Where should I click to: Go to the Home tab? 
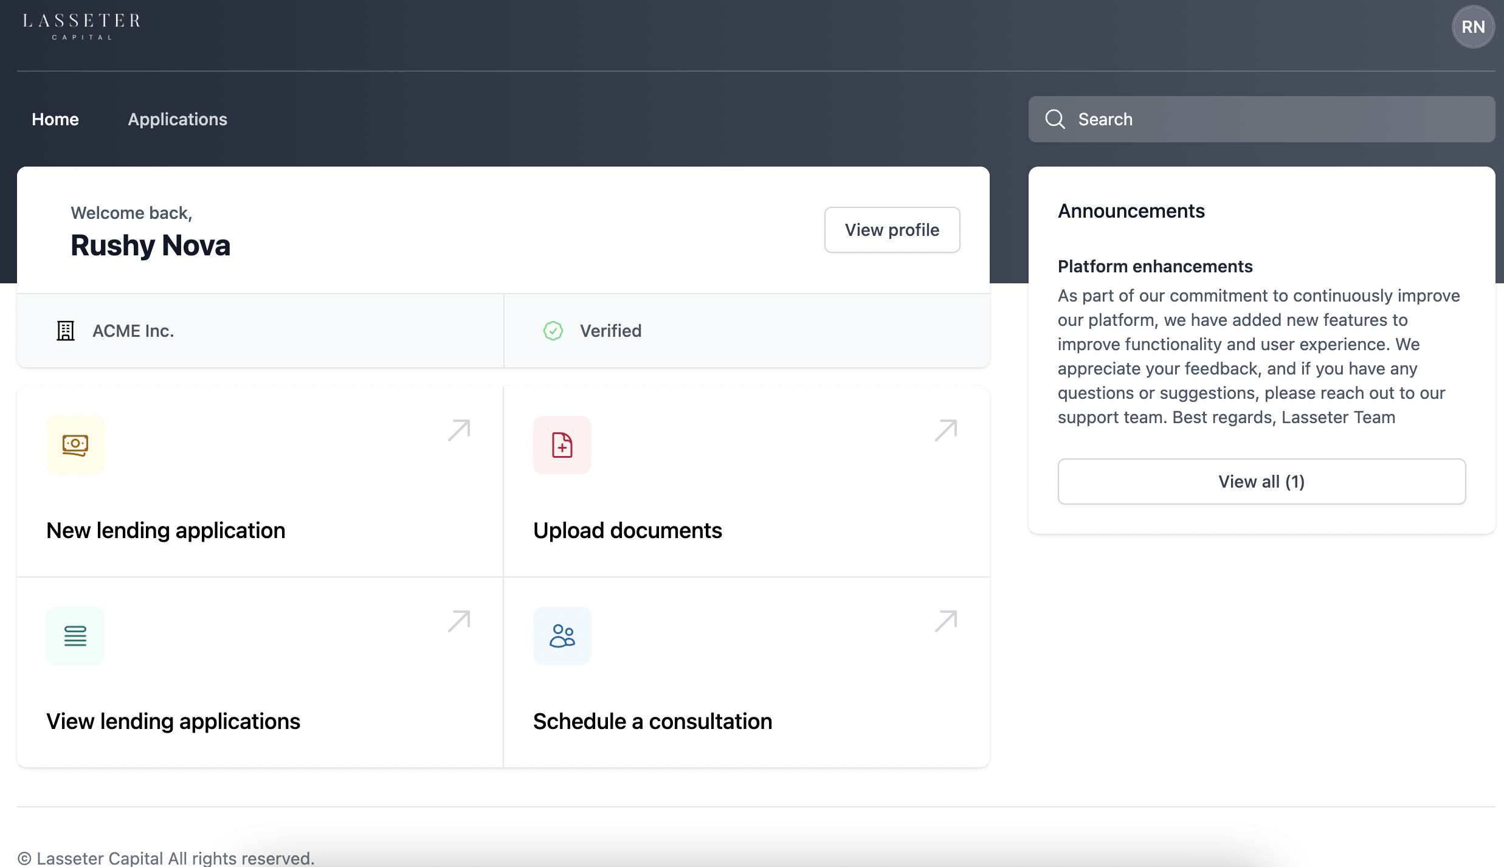[55, 119]
